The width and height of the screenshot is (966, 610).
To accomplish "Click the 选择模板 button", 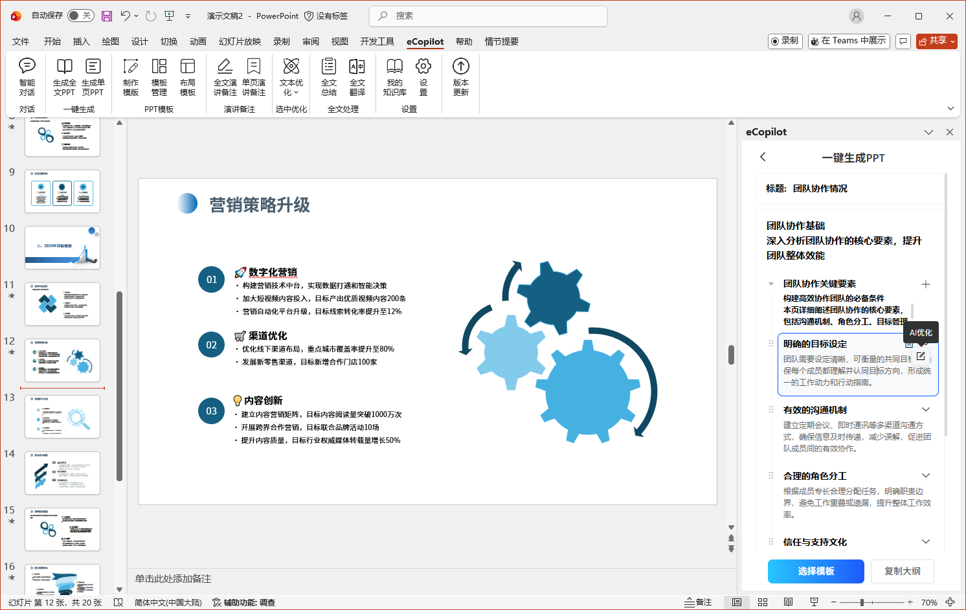I will [816, 571].
